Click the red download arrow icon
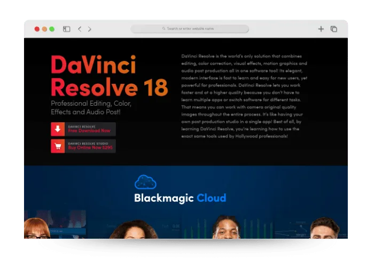The width and height of the screenshot is (374, 267). coord(58,129)
